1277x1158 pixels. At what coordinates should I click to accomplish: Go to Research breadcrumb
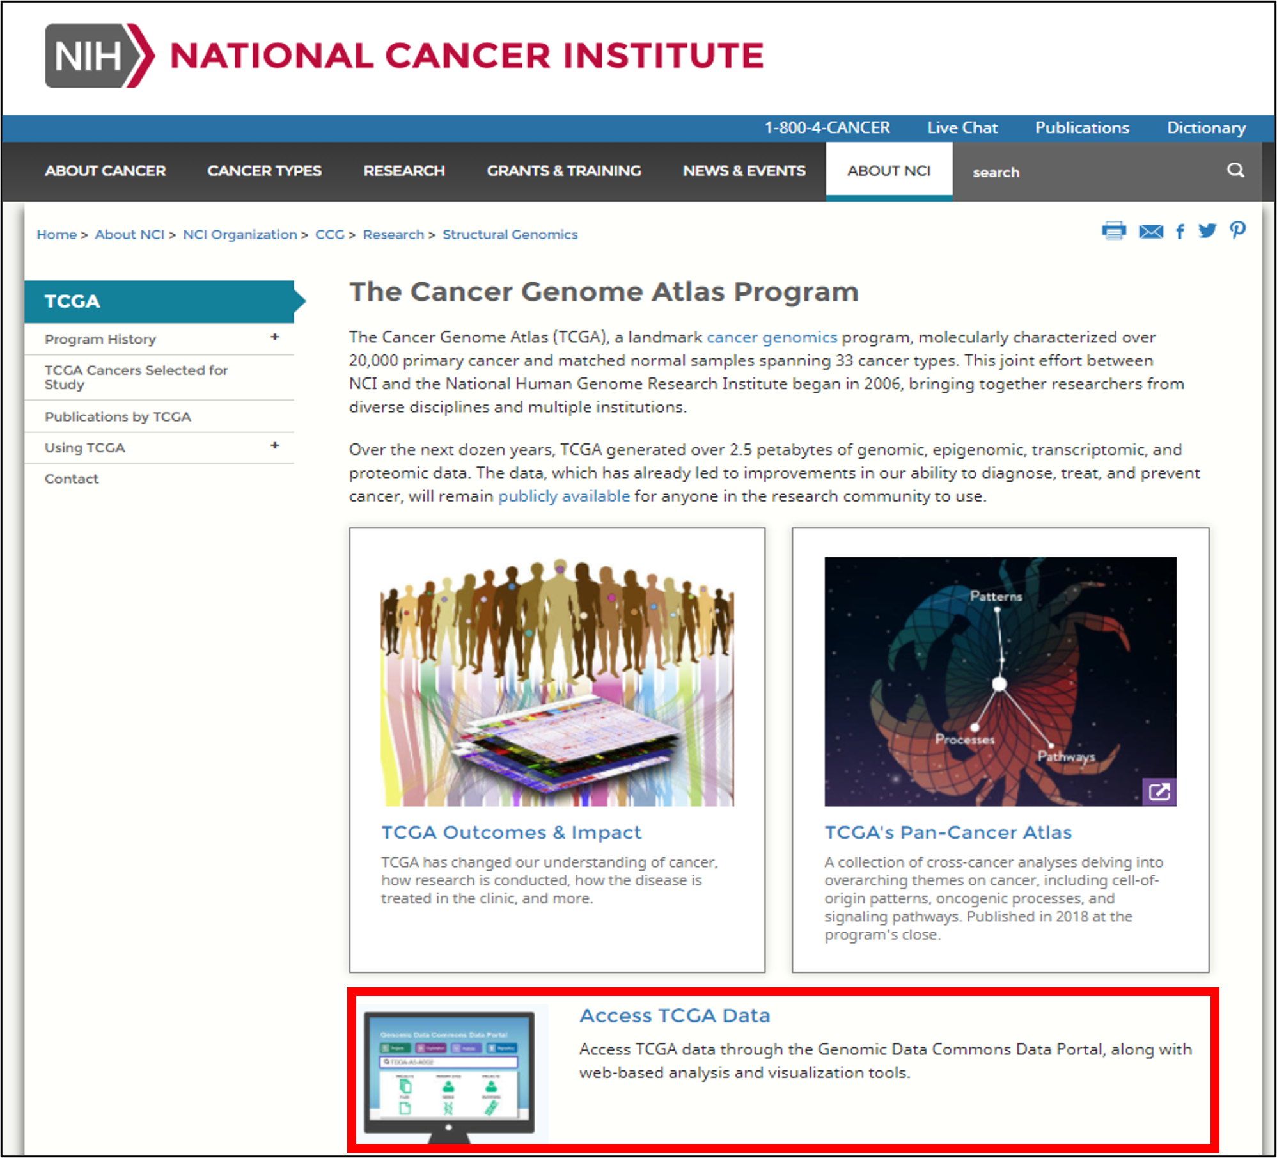[393, 235]
